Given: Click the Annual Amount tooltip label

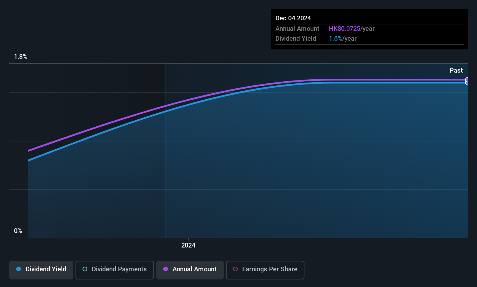Looking at the screenshot, I should click(297, 29).
